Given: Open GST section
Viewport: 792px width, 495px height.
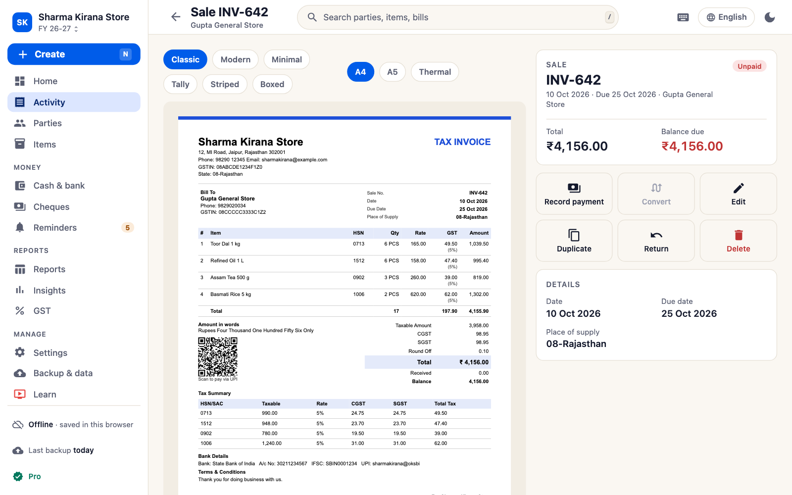Looking at the screenshot, I should coord(74,311).
